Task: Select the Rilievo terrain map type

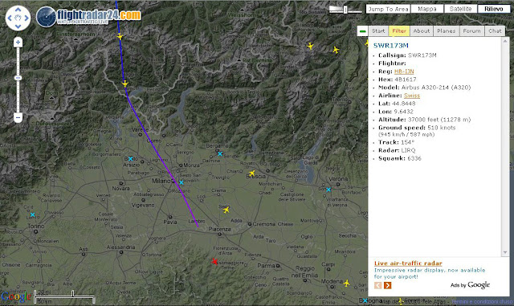Action: [x=494, y=9]
